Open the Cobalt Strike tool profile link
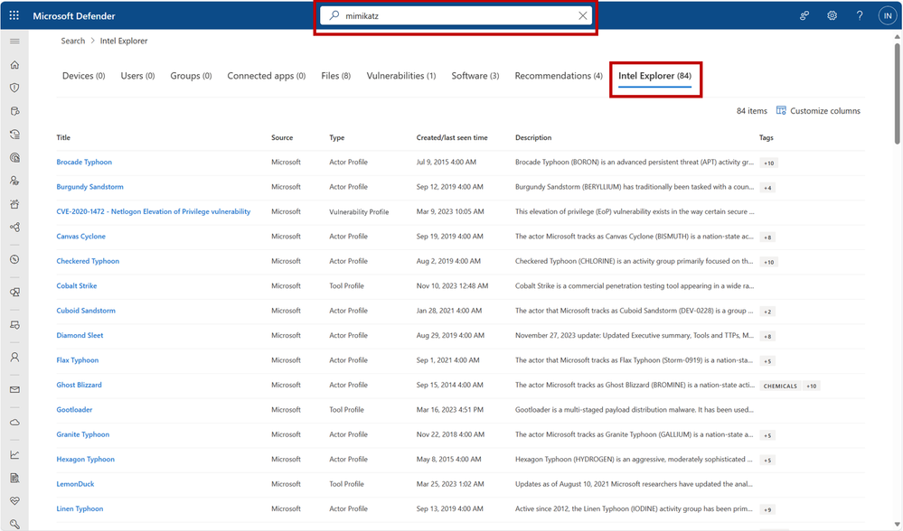 [76, 285]
